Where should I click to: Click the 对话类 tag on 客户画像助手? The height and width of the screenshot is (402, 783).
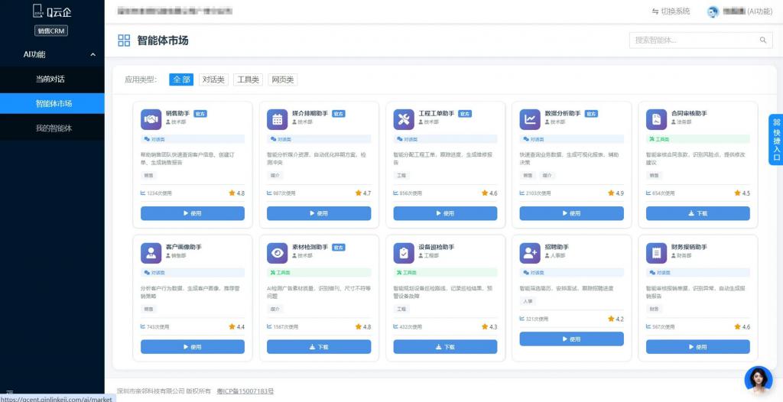click(192, 273)
